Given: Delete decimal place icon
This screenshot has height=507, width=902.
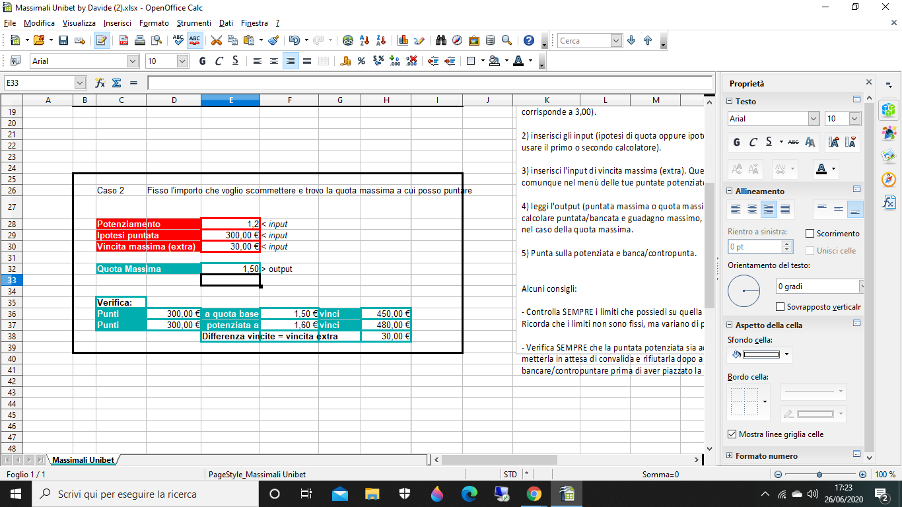Looking at the screenshot, I should 412,61.
